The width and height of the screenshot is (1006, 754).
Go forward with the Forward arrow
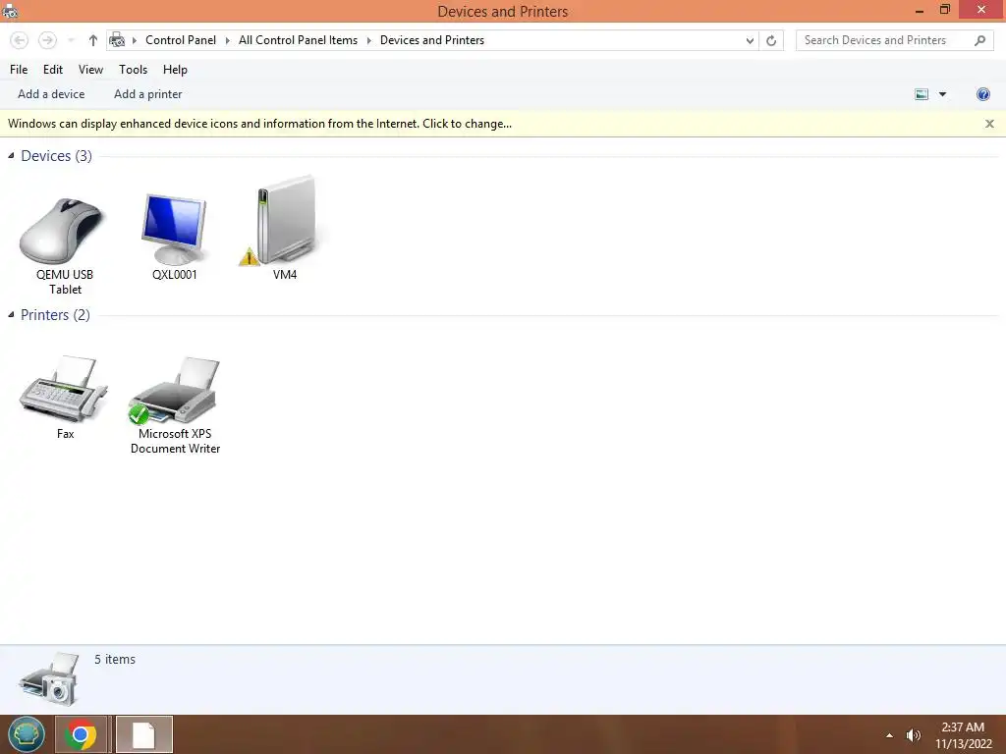tap(47, 40)
